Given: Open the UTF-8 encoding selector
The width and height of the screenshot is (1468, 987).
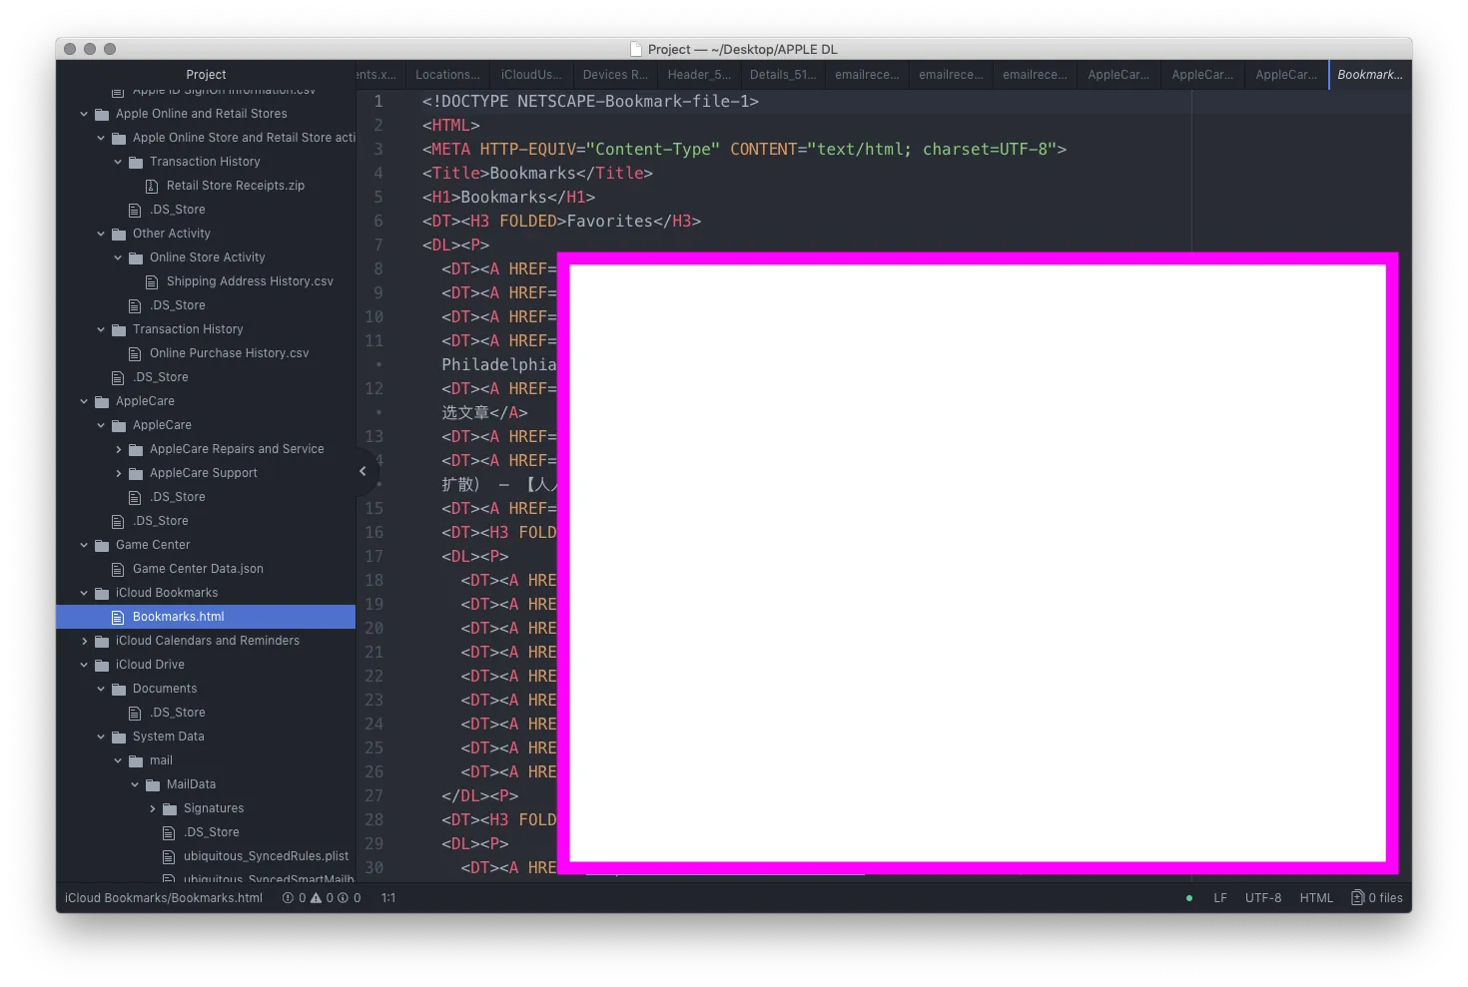Looking at the screenshot, I should (x=1263, y=898).
